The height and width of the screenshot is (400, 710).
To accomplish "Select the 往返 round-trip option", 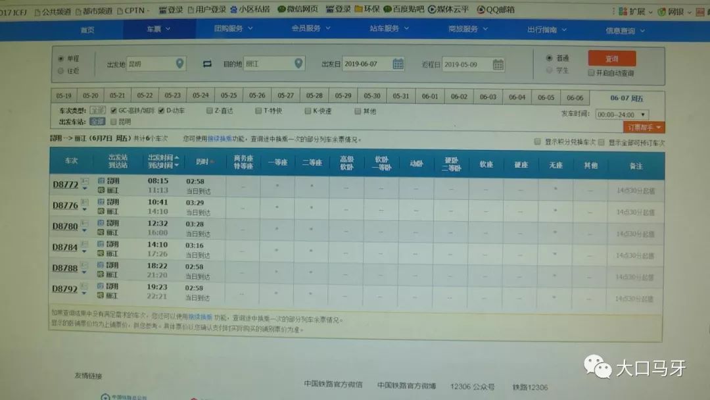I will click(x=60, y=70).
